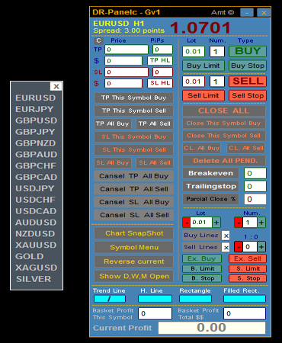Viewport: 282px width, 343px height.
Task: Click the Rectangle cyan swatch
Action: pos(195,299)
